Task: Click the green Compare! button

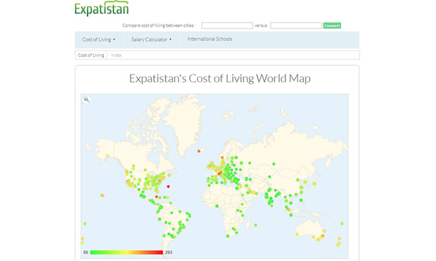Action: point(332,26)
